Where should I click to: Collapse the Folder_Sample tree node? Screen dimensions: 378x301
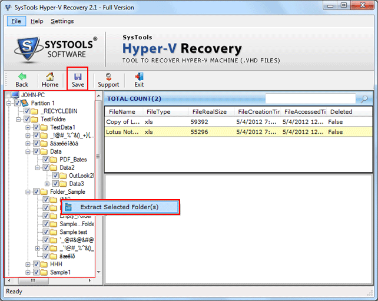click(28, 192)
